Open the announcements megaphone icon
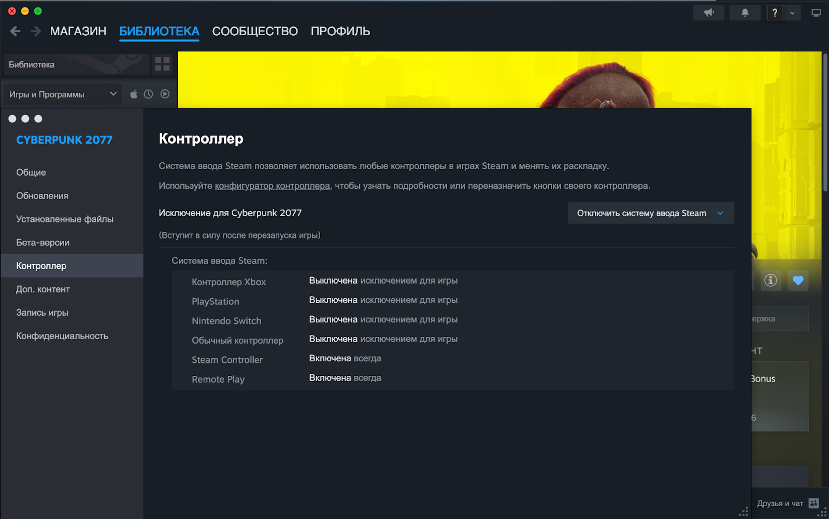Viewport: 829px width, 519px height. point(709,13)
